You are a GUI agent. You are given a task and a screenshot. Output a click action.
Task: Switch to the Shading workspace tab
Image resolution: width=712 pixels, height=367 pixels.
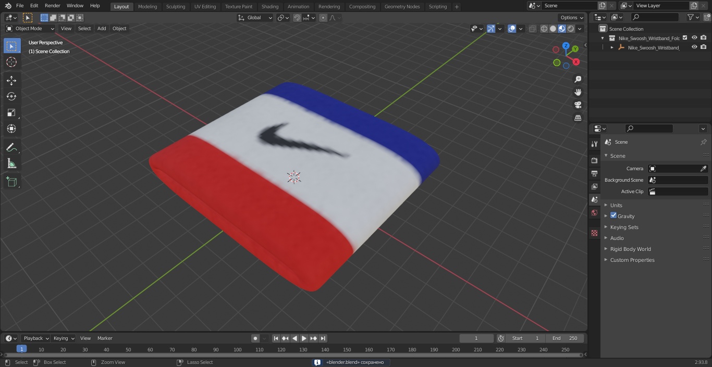[270, 7]
